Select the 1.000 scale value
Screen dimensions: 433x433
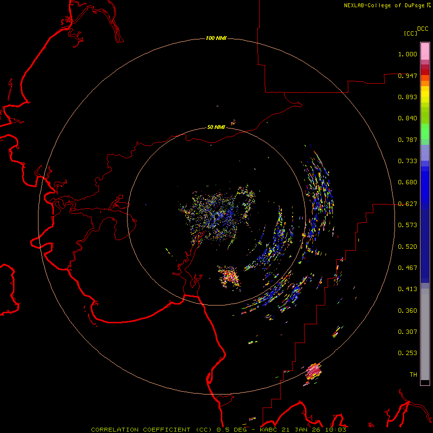pos(408,54)
